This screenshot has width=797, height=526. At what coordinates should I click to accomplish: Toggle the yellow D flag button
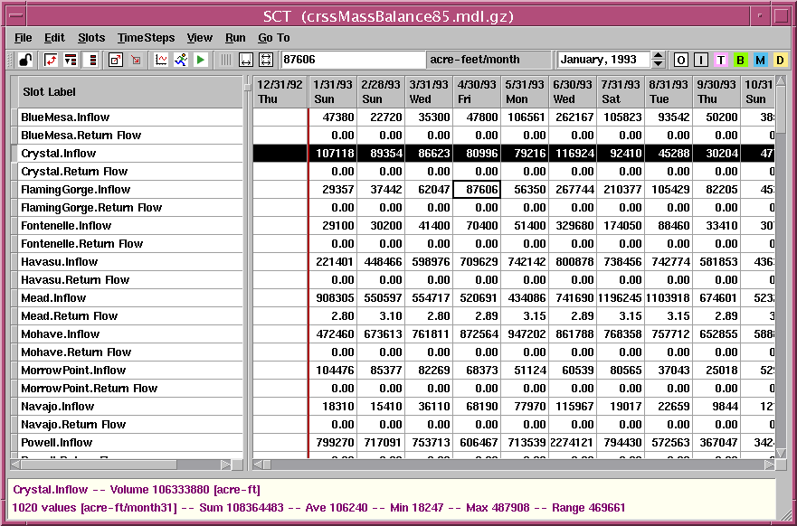[780, 60]
